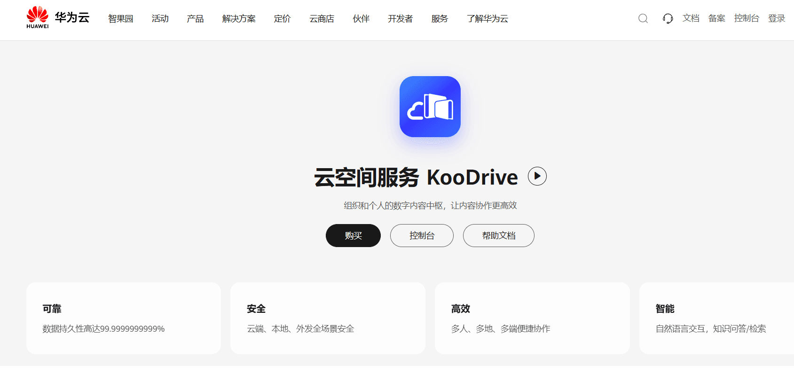The image size is (794, 380).
Task: Play the KooDrive intro video
Action: (537, 176)
